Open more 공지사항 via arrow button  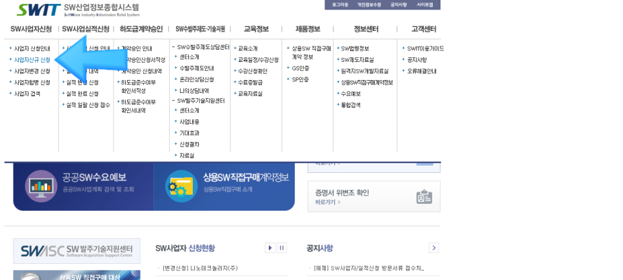[434, 248]
